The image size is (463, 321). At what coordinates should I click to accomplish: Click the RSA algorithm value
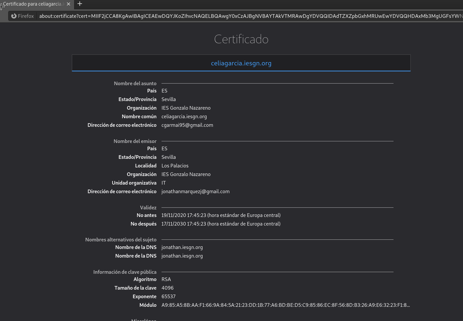pyautogui.click(x=166, y=279)
